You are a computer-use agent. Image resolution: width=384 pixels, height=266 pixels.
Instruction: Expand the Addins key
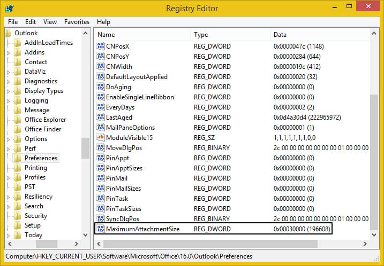[9, 53]
